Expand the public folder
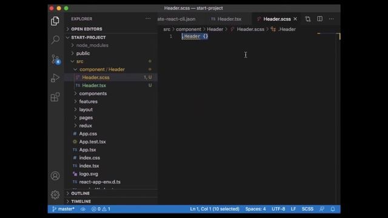 pos(110,53)
